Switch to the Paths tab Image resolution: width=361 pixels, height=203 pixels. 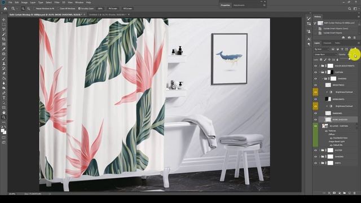[337, 43]
